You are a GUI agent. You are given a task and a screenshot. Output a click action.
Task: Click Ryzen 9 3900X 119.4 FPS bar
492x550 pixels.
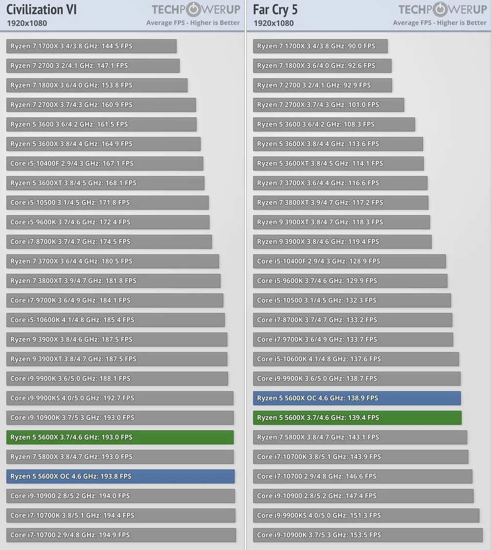tap(342, 242)
